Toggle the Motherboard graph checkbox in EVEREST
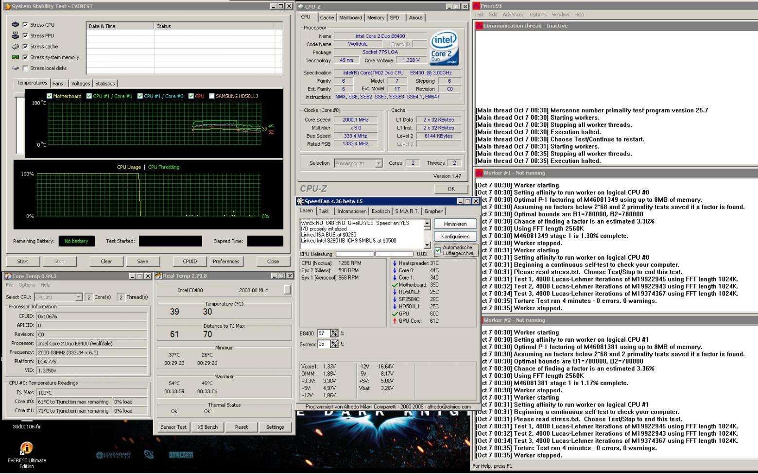Viewport: 758px width, 474px height. pos(49,96)
